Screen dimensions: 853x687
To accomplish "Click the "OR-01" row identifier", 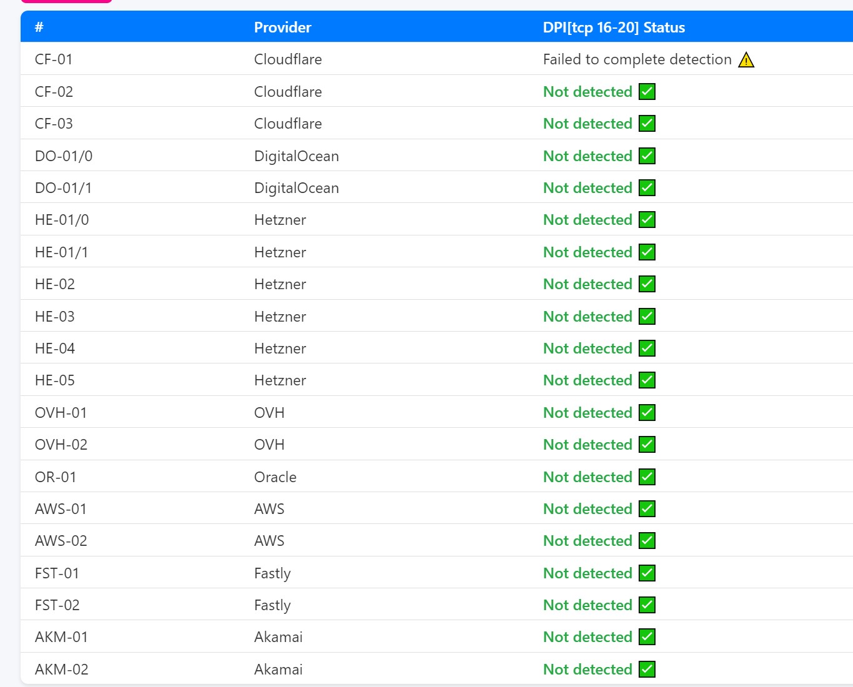I will coord(56,477).
